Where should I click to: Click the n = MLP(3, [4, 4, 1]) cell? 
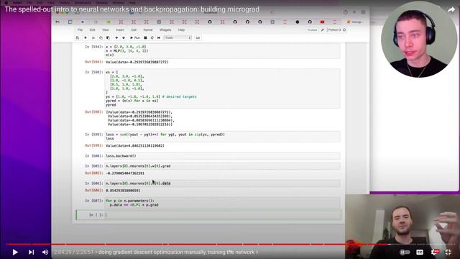tap(222, 51)
